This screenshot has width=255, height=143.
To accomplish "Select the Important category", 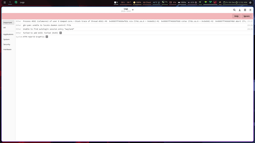I will coord(8,22).
